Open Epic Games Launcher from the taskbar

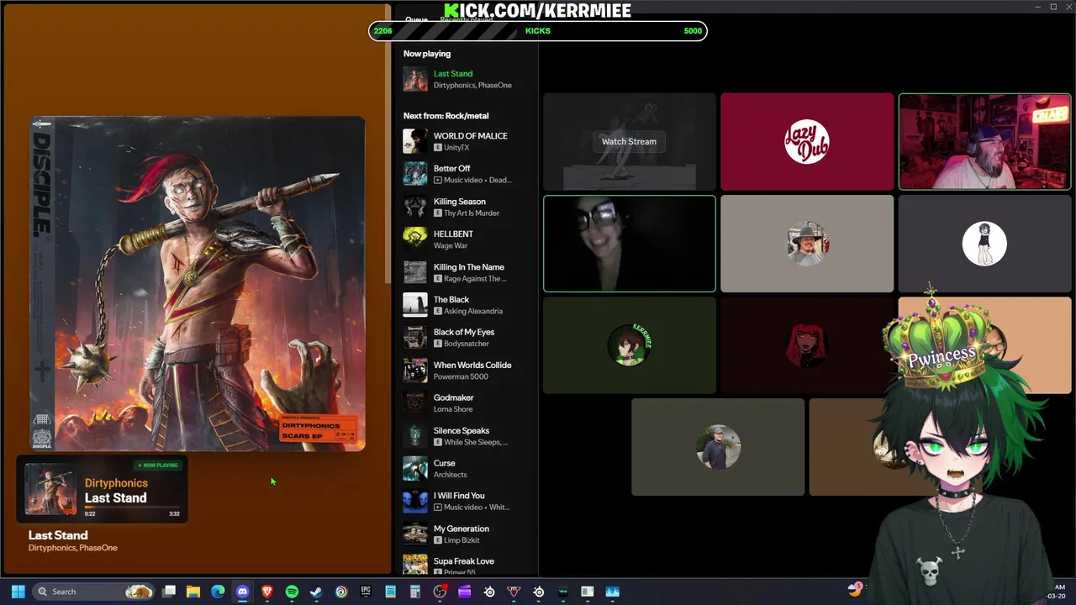tap(366, 592)
